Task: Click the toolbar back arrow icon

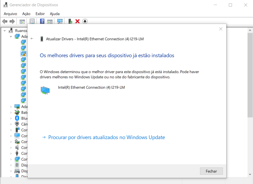Action: 5,21
